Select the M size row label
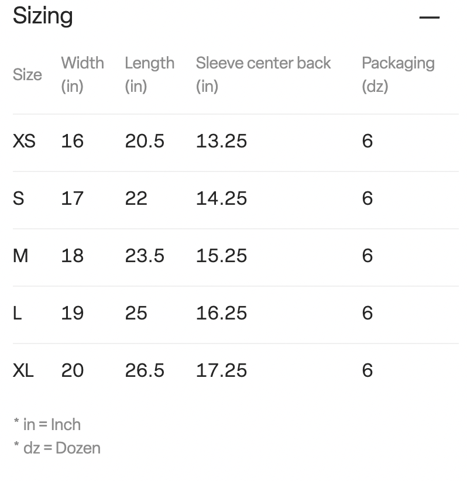Viewport: 467px width, 481px height. pyautogui.click(x=20, y=256)
